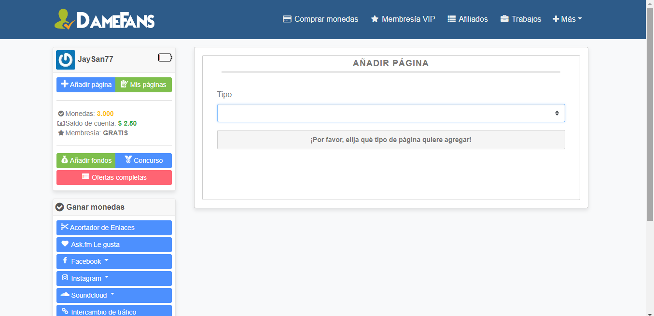The width and height of the screenshot is (654, 316).
Task: Click the JaySan77 power avatar icon
Action: point(66,60)
